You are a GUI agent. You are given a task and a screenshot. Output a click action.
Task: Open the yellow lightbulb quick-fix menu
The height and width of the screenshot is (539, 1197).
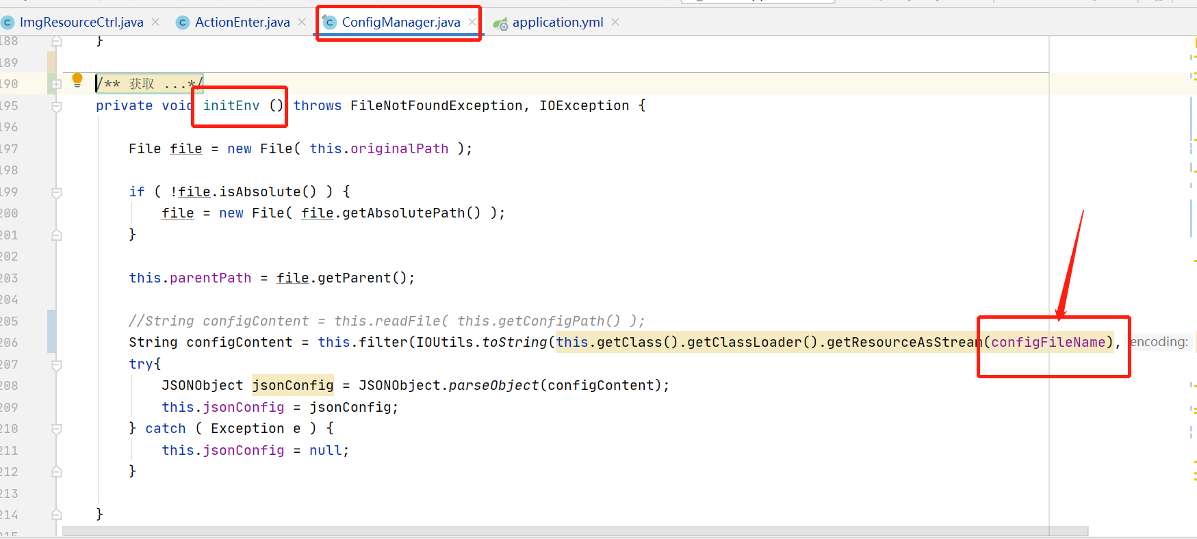coord(77,81)
